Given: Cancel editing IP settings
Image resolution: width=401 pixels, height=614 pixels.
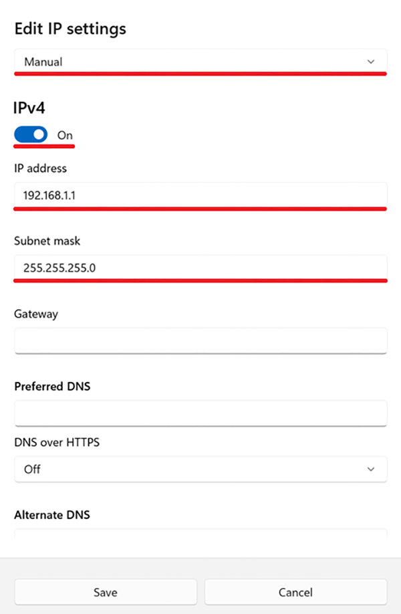Looking at the screenshot, I should (x=296, y=592).
